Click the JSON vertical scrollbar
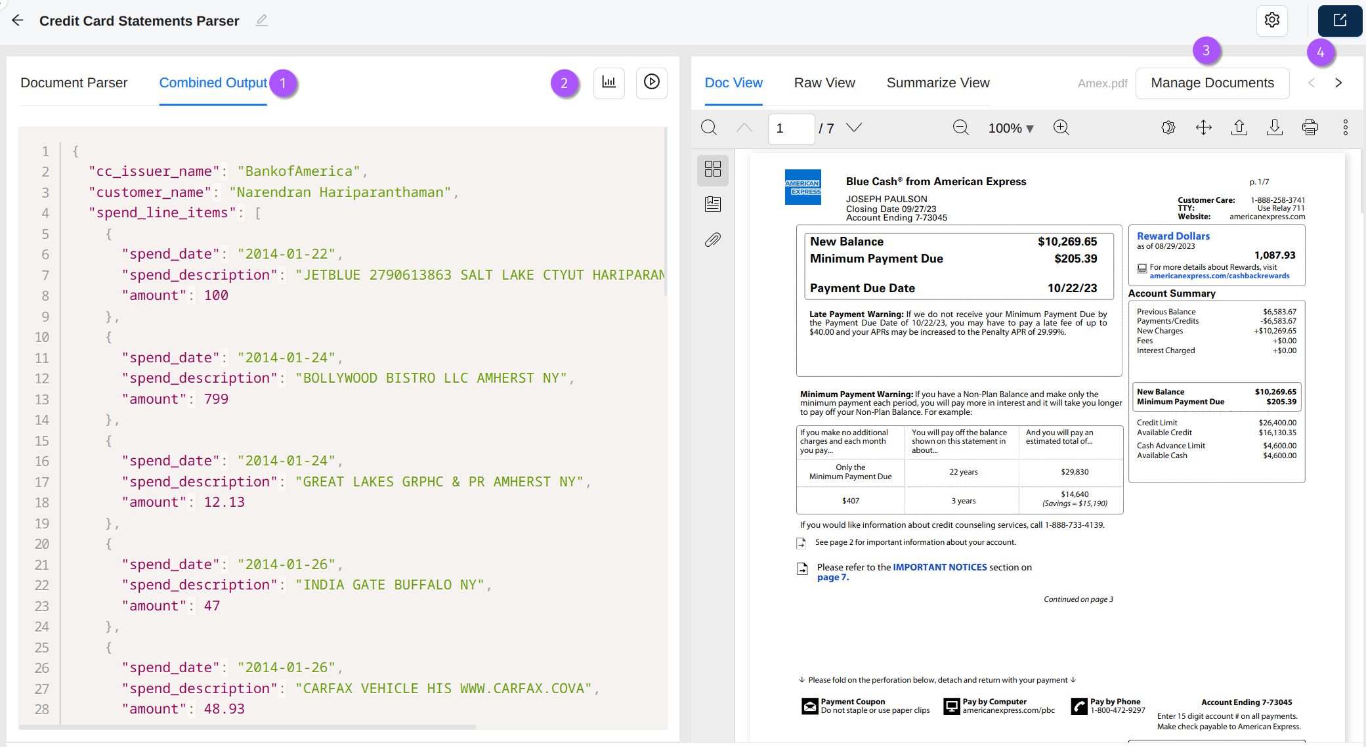The height and width of the screenshot is (747, 1366). tap(666, 211)
